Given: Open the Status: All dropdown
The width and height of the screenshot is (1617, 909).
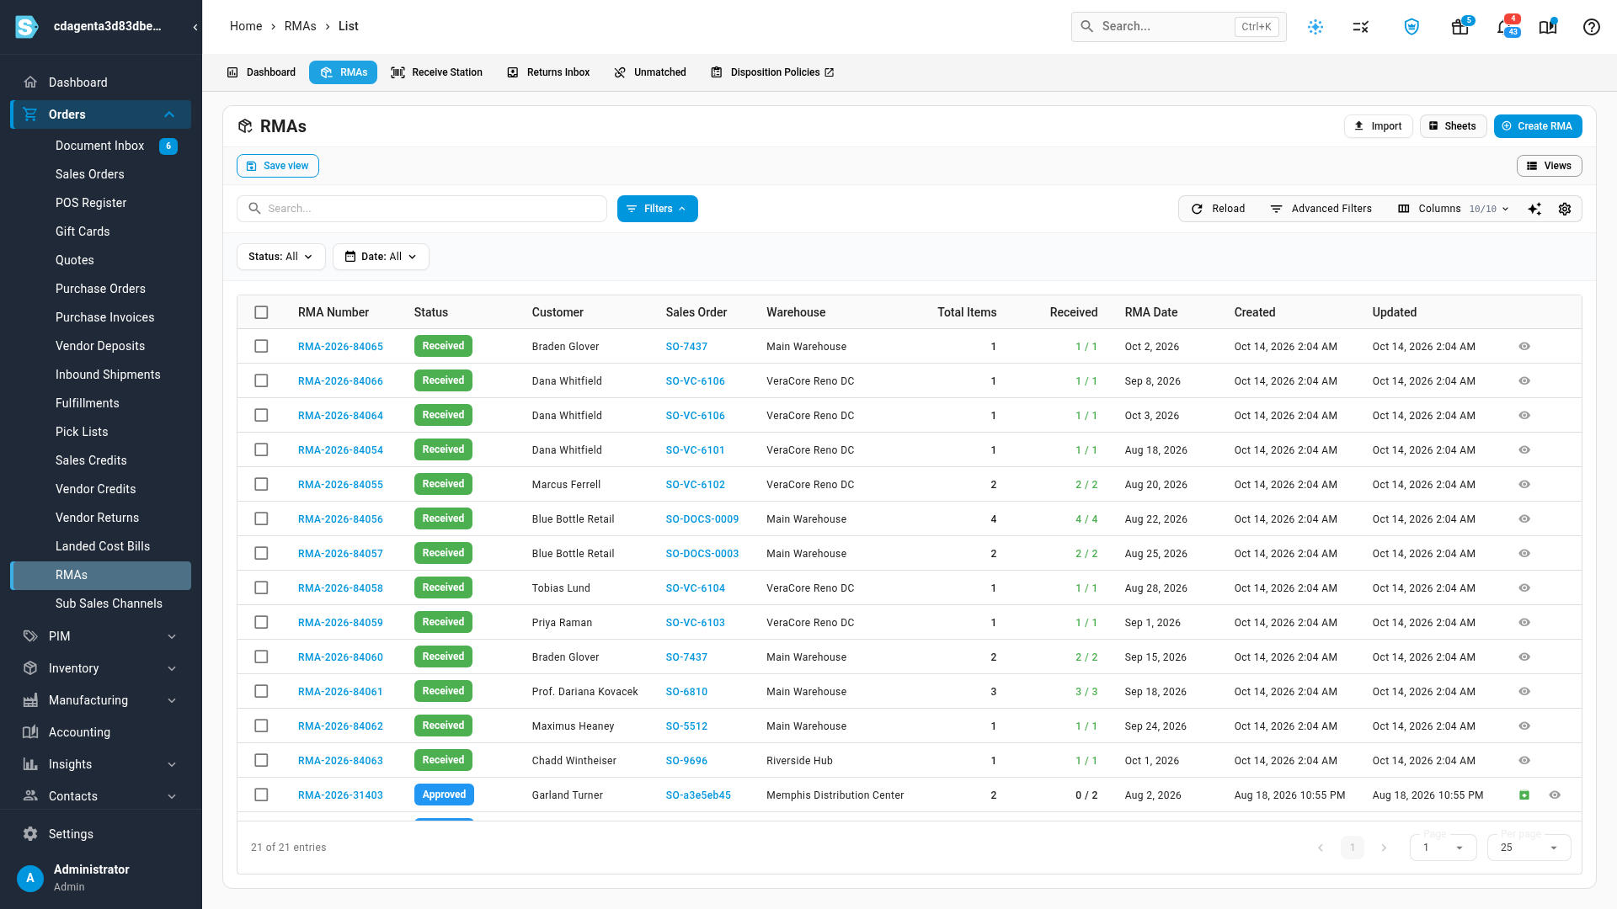Looking at the screenshot, I should (x=281, y=257).
